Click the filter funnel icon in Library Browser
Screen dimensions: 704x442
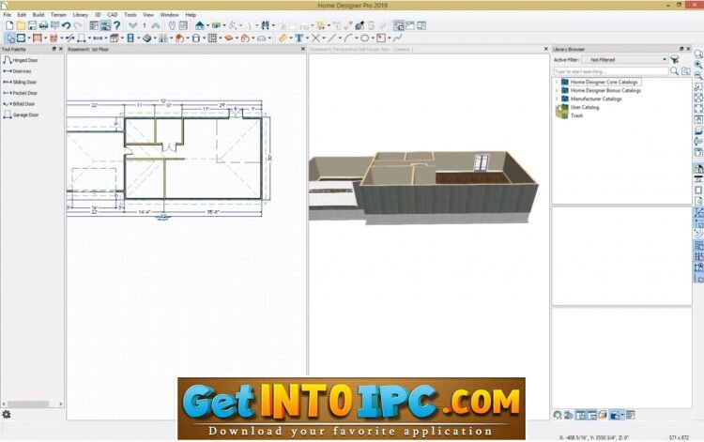674,60
